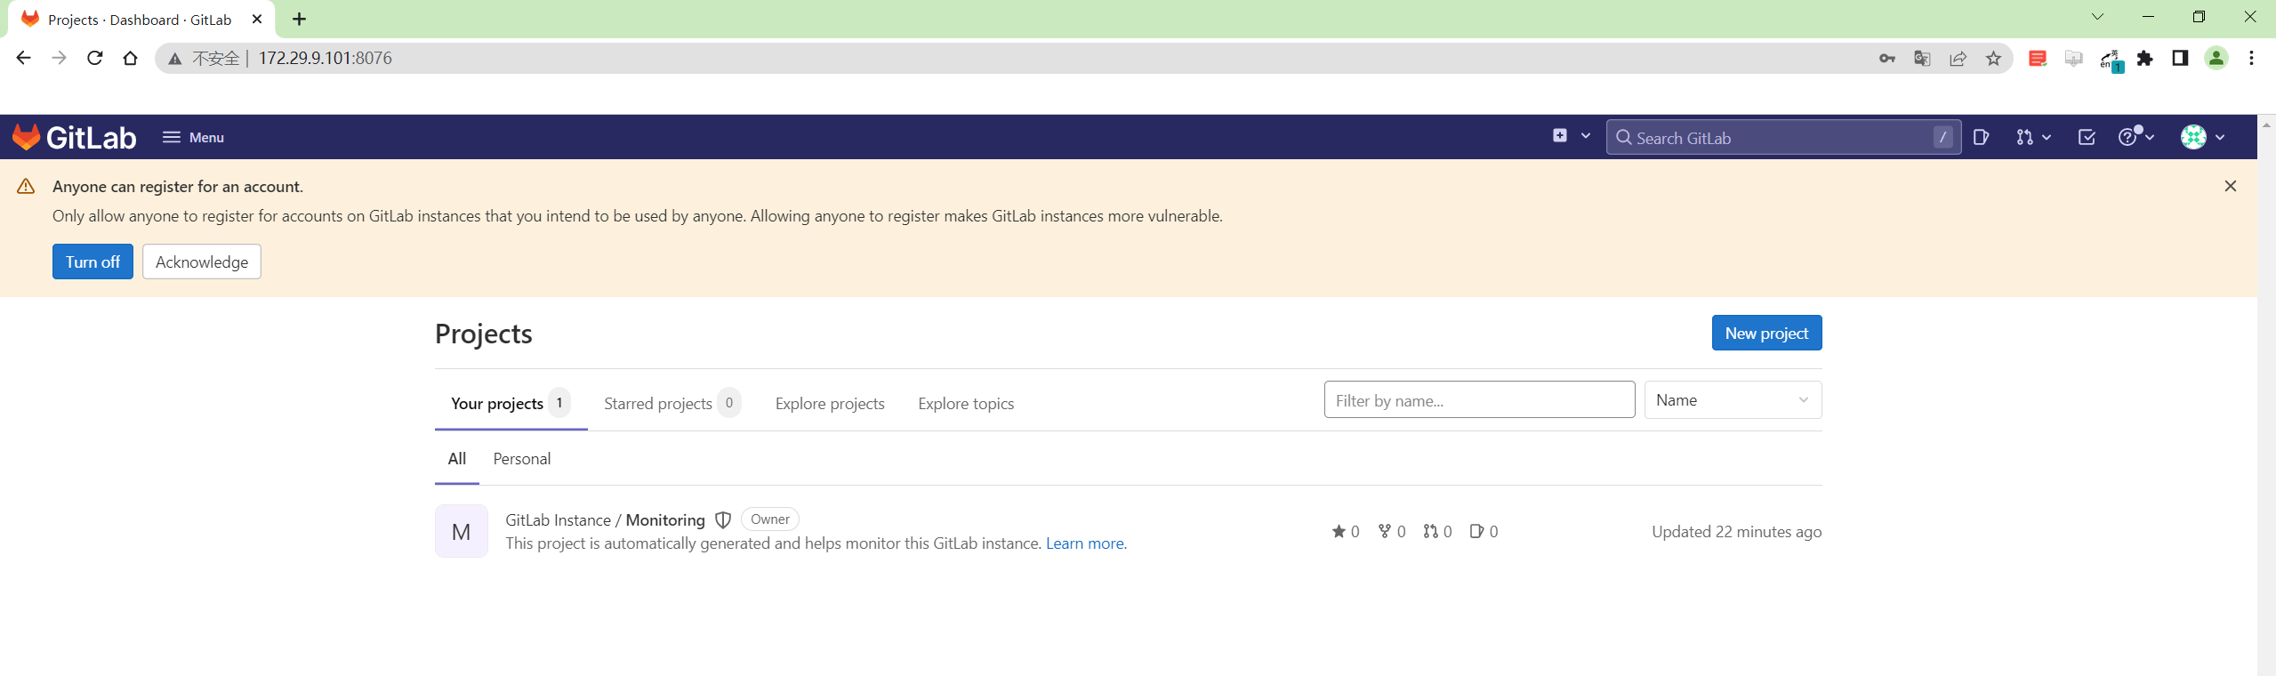Screen dimensions: 2276x676
Task: Reload the page
Action: click(94, 58)
